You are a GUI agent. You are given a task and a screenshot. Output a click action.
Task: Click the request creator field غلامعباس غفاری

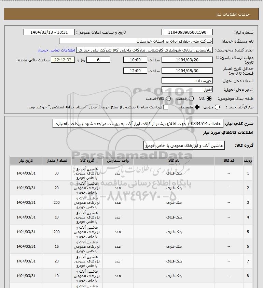pos(144,50)
